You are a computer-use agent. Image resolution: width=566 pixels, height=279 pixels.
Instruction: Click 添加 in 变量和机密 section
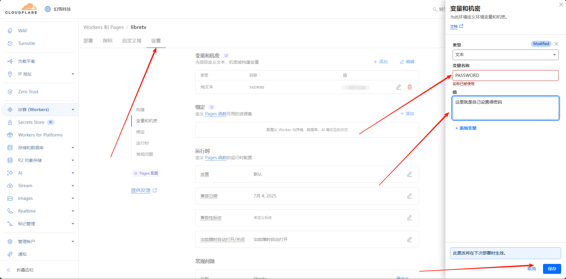click(381, 62)
